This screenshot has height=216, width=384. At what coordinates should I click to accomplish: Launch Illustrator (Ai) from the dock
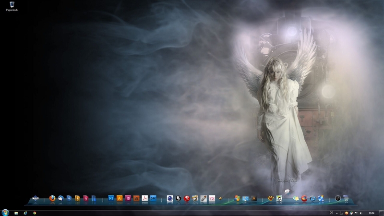pyautogui.click(x=120, y=198)
